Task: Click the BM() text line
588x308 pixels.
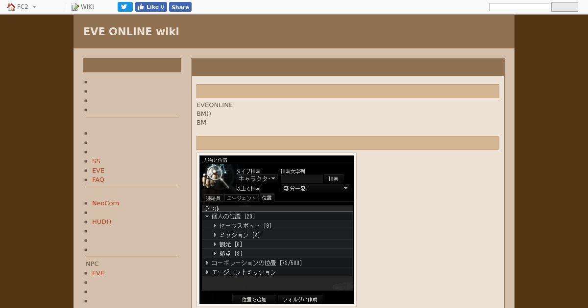Action: pyautogui.click(x=204, y=113)
